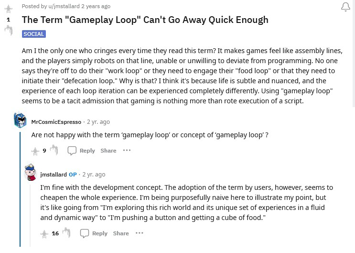
Task: Reply to MrCosmicEspresso's comment
Action: [82, 150]
